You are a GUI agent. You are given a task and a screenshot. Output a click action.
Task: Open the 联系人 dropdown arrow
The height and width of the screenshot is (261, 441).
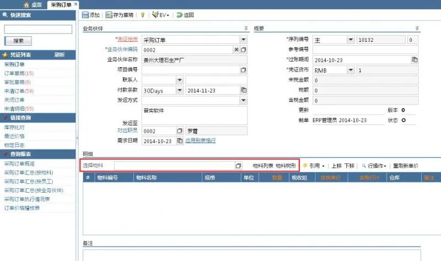pyautogui.click(x=180, y=80)
